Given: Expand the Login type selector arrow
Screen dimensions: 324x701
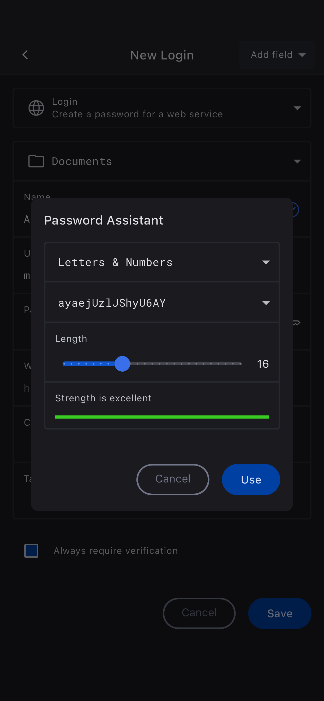Looking at the screenshot, I should pos(297,108).
